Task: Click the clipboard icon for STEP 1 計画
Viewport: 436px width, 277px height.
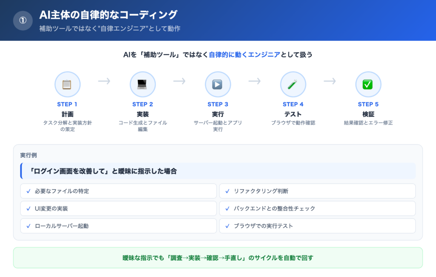Action: coord(67,84)
